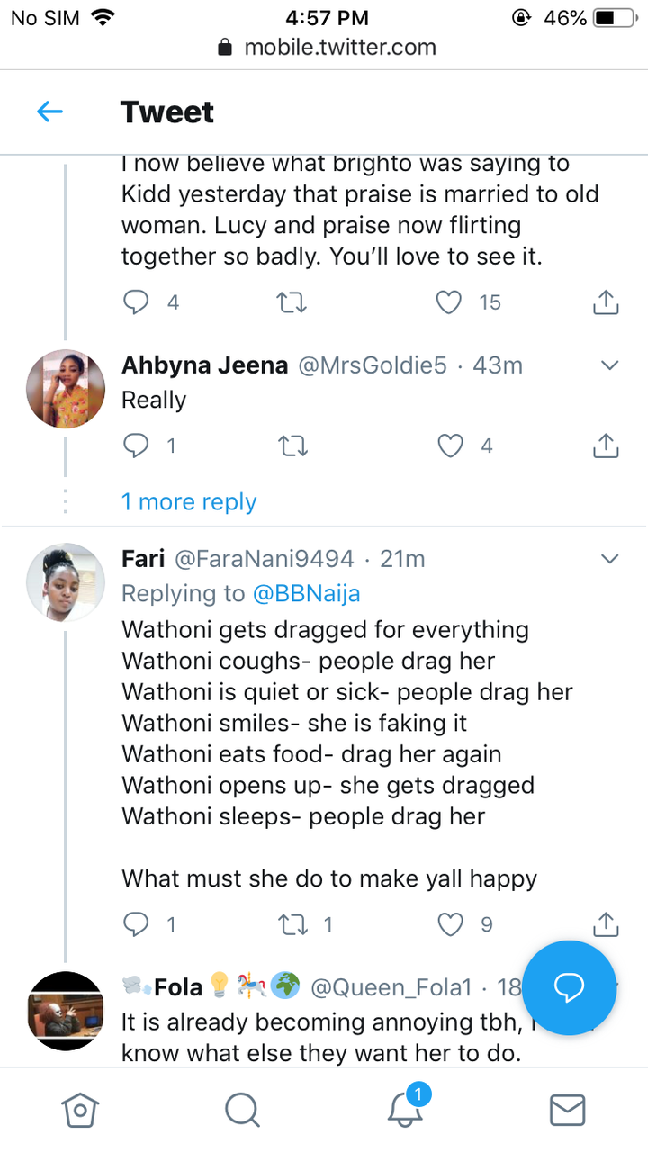Viewport: 648px width, 1152px height.
Task: Share Fari's tweet using share icon
Action: point(606,924)
